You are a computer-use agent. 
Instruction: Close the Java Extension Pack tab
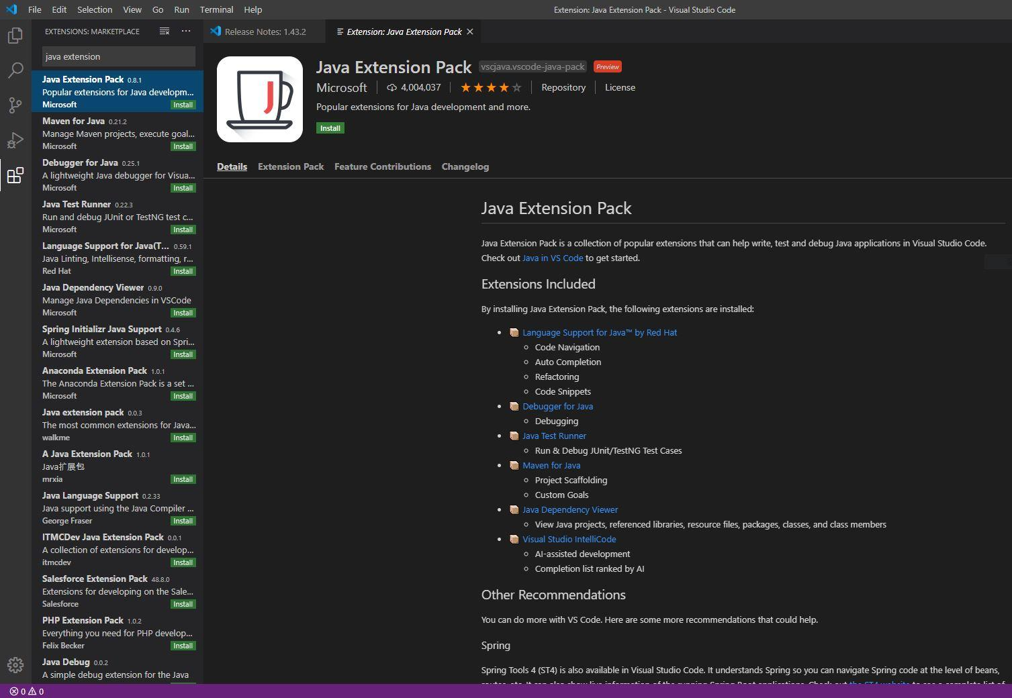tap(470, 32)
